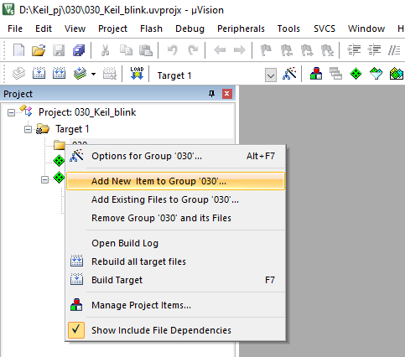
Task: Click the Unindent selection icon
Action: [374, 50]
